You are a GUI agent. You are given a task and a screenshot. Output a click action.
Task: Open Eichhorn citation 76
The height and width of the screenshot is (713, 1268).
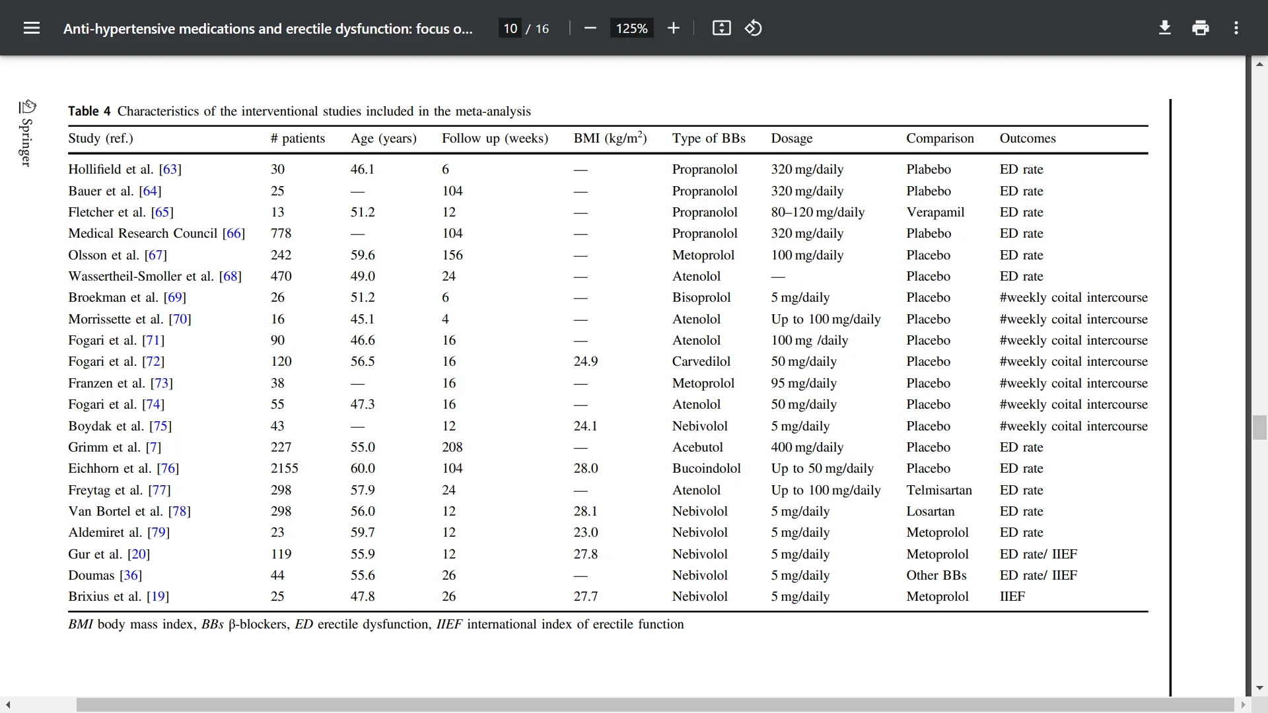(168, 468)
